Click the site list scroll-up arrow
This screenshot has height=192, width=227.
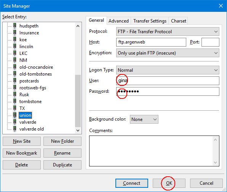(78, 26)
